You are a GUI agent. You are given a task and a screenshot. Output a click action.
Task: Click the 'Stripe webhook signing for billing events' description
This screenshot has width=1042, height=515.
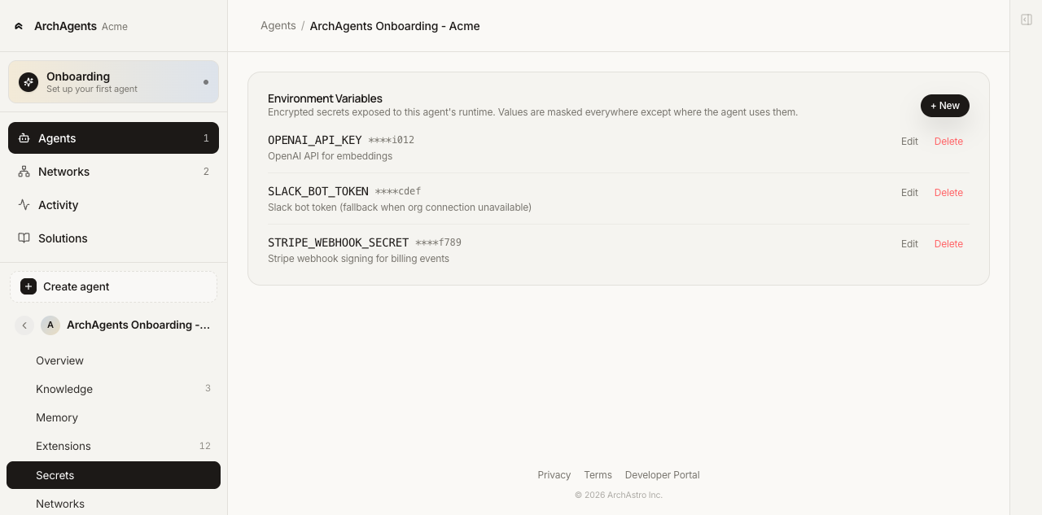click(x=358, y=259)
